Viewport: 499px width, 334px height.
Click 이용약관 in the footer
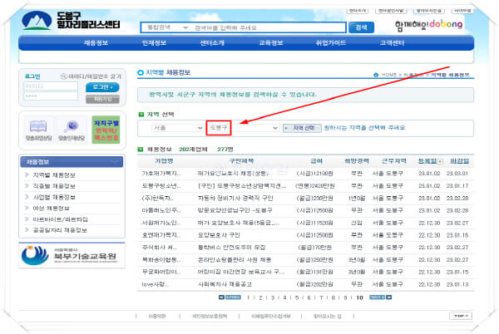tap(157, 317)
